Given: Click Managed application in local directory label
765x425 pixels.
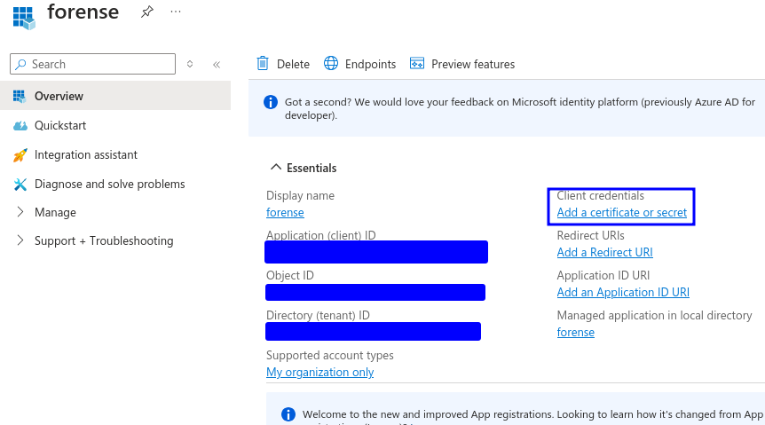Looking at the screenshot, I should point(655,315).
